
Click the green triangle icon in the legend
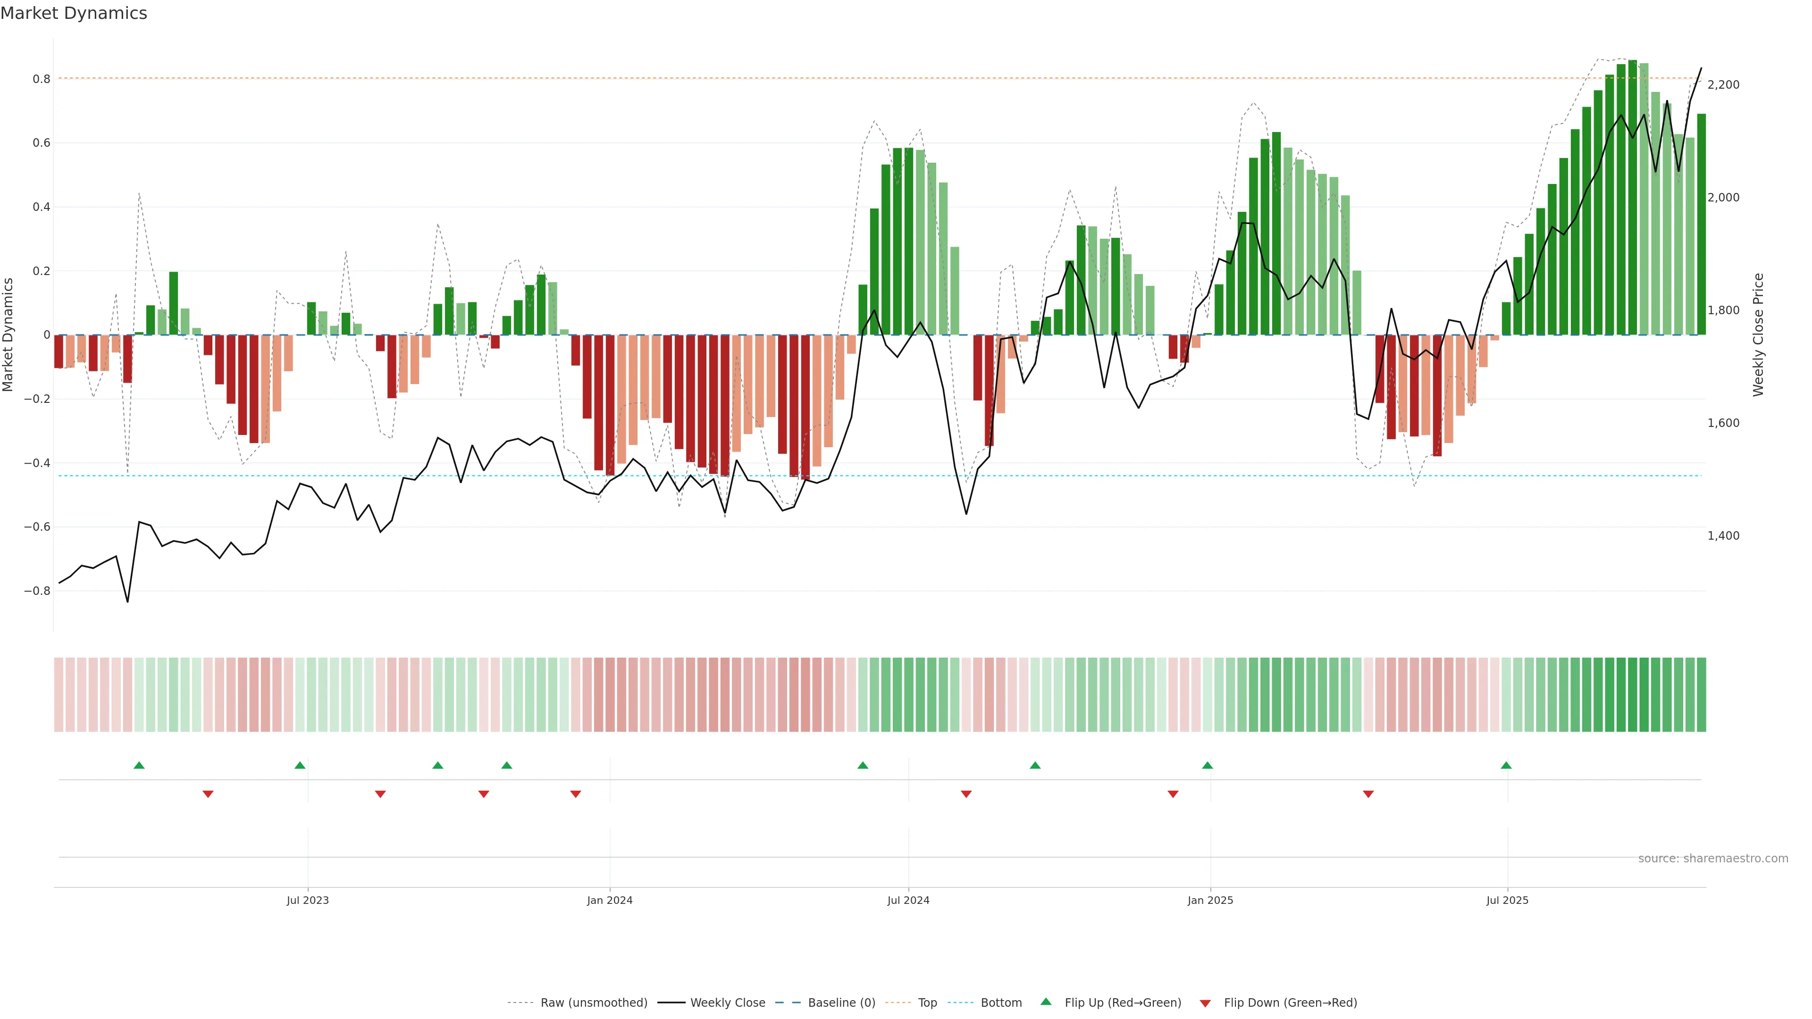pyautogui.click(x=1046, y=1002)
